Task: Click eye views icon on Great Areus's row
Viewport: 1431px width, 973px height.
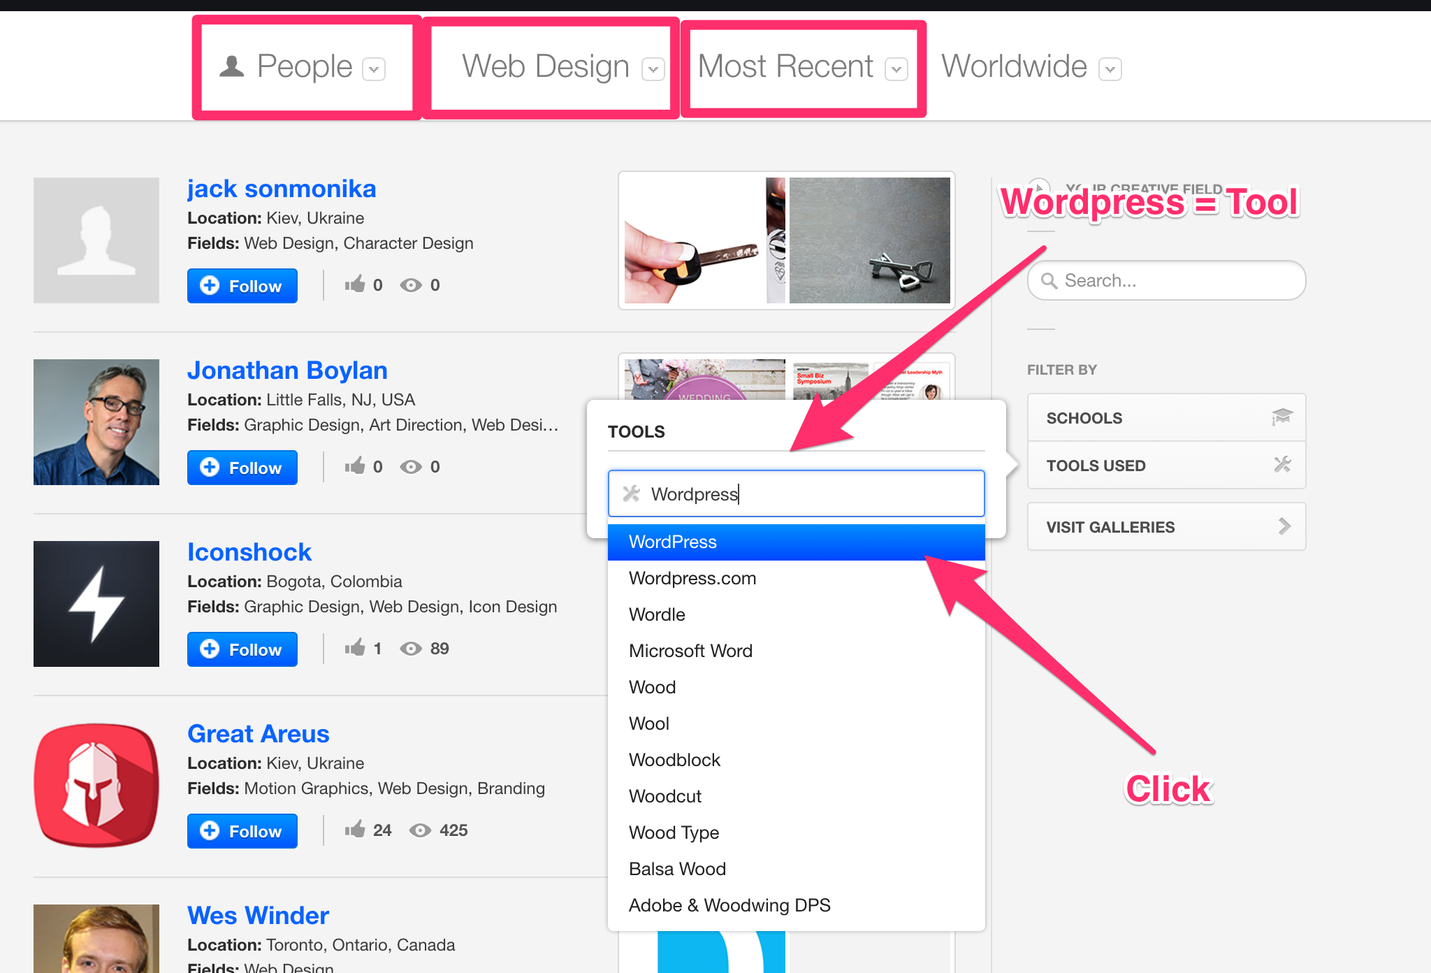Action: coord(420,830)
